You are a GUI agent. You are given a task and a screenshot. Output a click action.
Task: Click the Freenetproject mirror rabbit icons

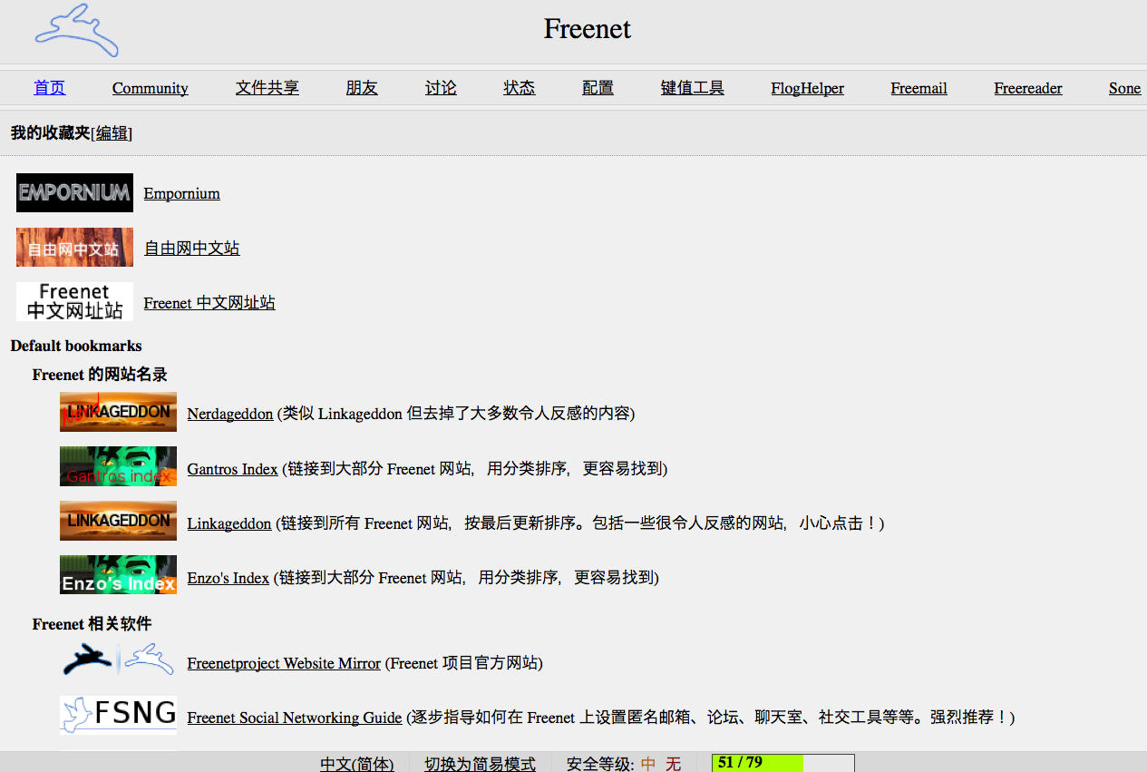118,660
